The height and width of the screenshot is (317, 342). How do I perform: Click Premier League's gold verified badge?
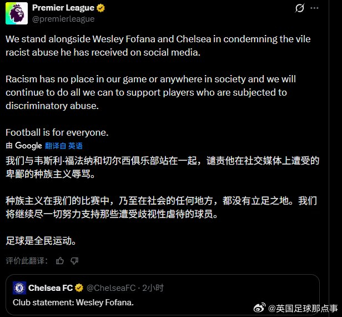pyautogui.click(x=102, y=8)
